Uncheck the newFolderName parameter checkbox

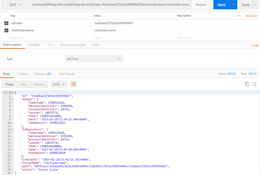click(x=6, y=30)
